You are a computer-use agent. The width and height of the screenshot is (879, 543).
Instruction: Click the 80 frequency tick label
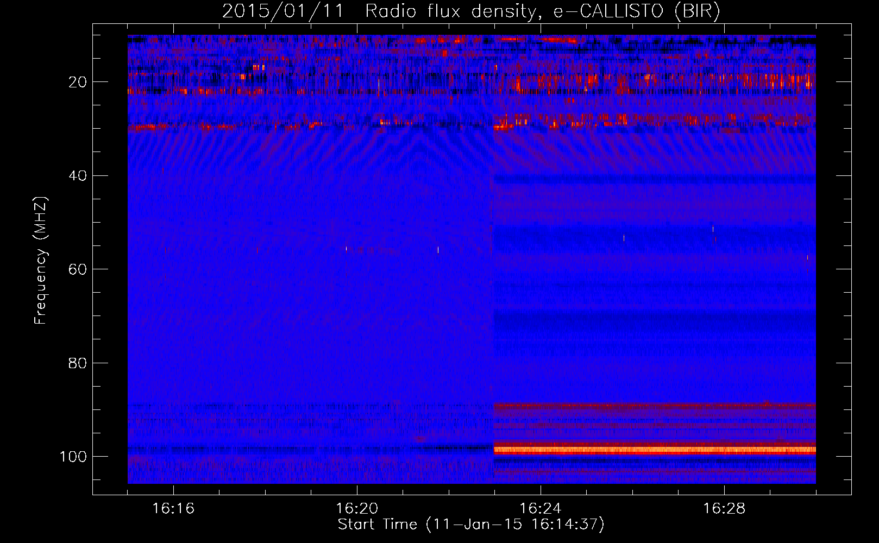pos(78,363)
